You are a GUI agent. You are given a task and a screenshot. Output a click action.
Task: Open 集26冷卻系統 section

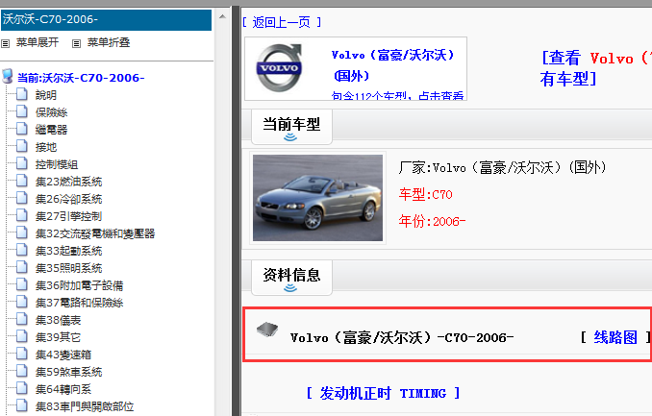point(68,199)
